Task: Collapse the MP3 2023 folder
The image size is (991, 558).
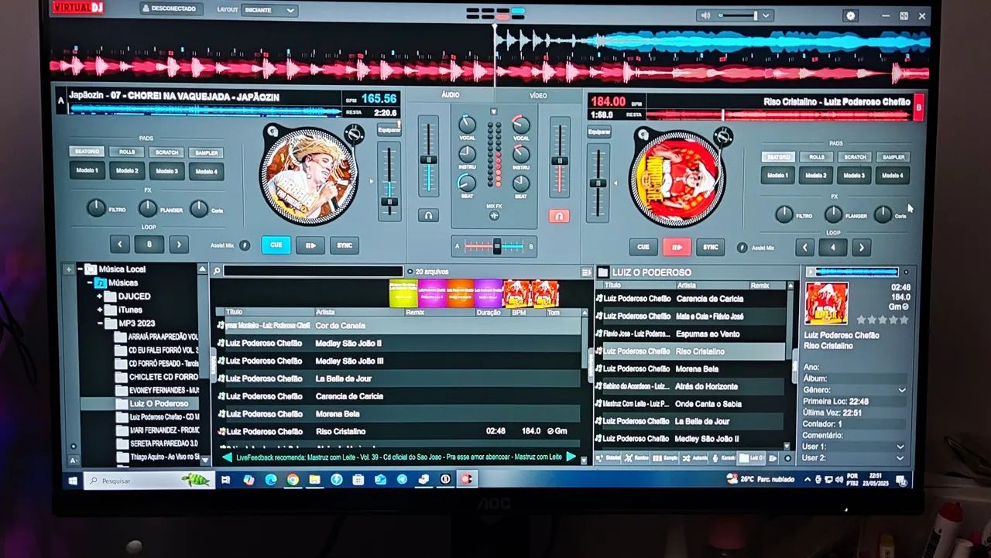Action: click(x=100, y=323)
